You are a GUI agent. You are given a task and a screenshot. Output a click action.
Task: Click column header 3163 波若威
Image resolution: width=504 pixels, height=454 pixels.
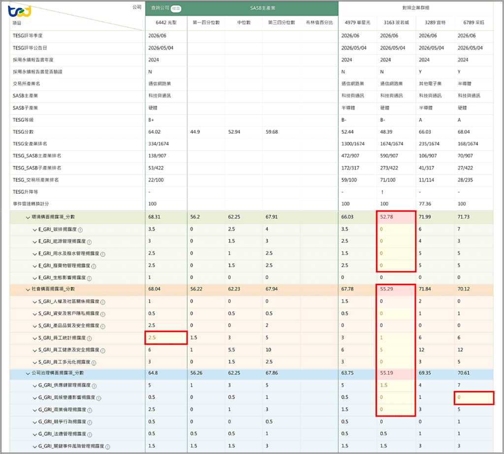[x=396, y=23]
